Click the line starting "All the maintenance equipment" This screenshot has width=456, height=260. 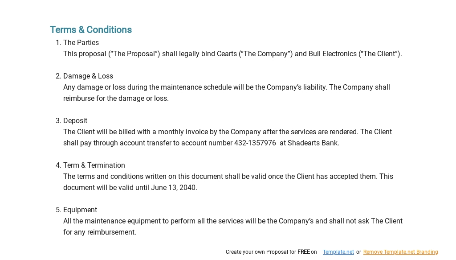[232, 221]
